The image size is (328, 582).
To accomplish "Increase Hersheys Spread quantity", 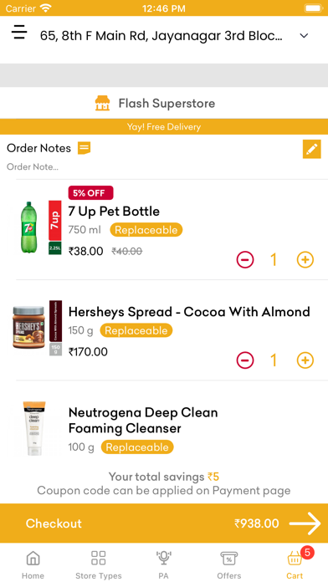I will pos(305,360).
